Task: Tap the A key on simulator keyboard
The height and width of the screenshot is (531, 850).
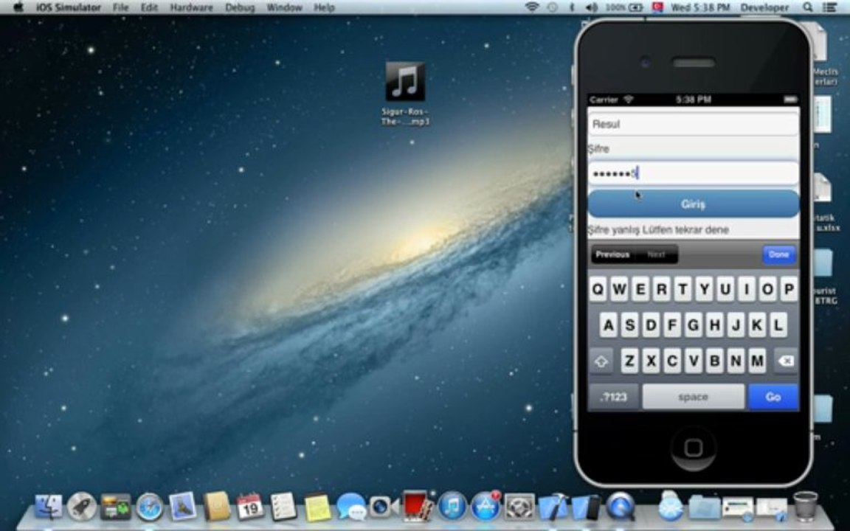Action: coord(608,324)
